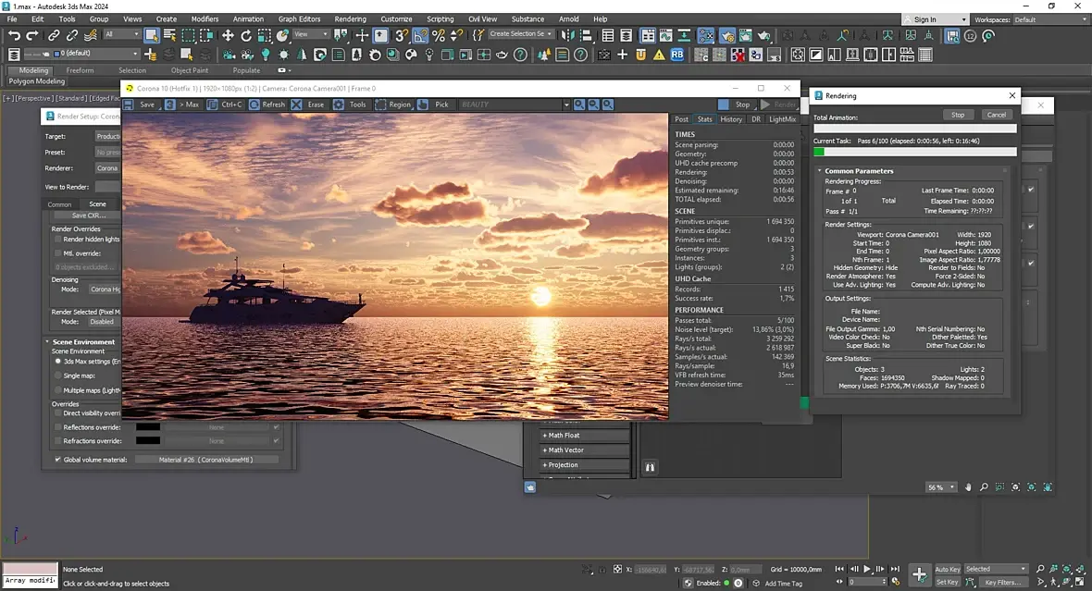
Task: Select the Erase tool in the render window
Action: [x=297, y=105]
